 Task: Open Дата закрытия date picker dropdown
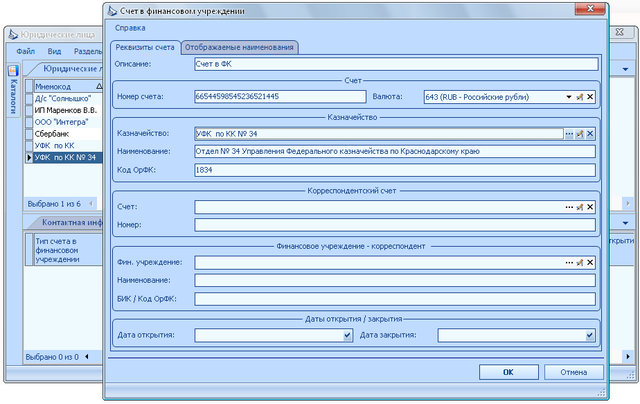590,335
